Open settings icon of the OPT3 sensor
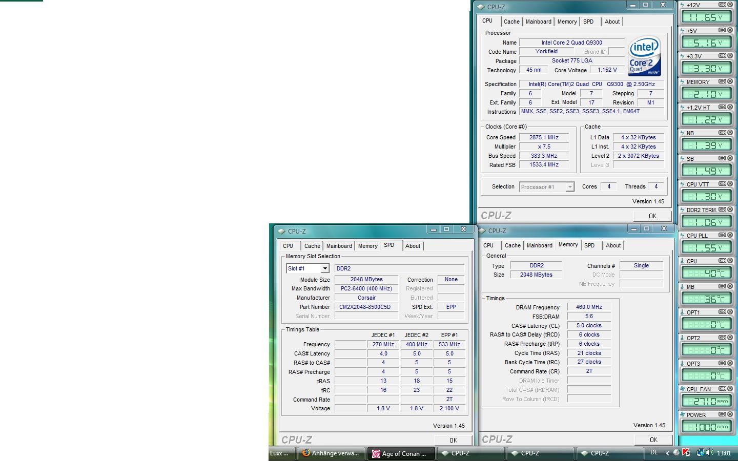This screenshot has width=738, height=461. point(722,363)
